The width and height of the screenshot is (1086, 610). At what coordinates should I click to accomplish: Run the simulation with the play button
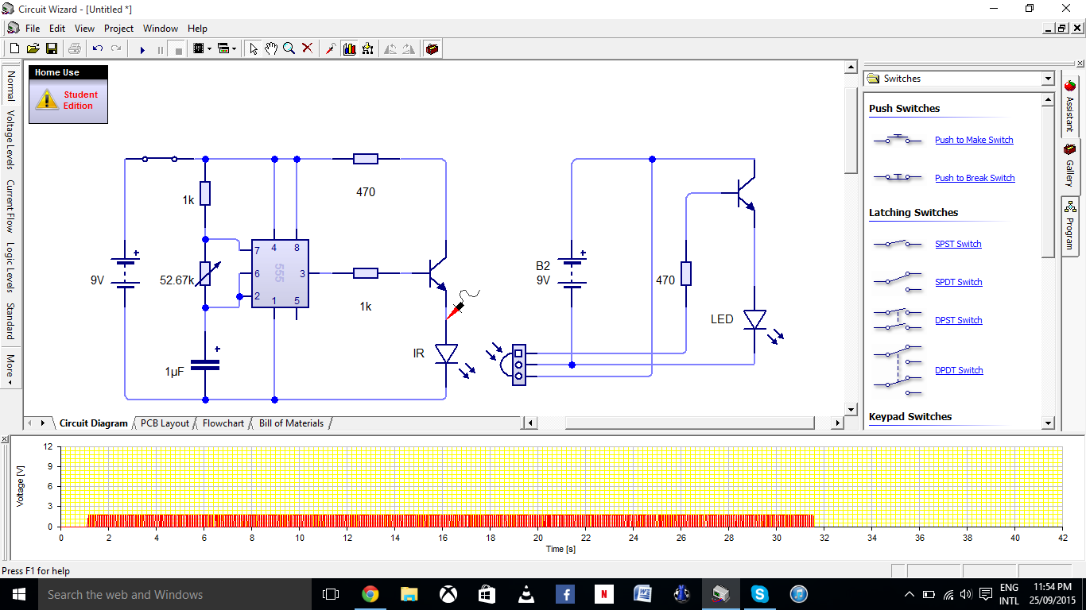pyautogui.click(x=142, y=49)
